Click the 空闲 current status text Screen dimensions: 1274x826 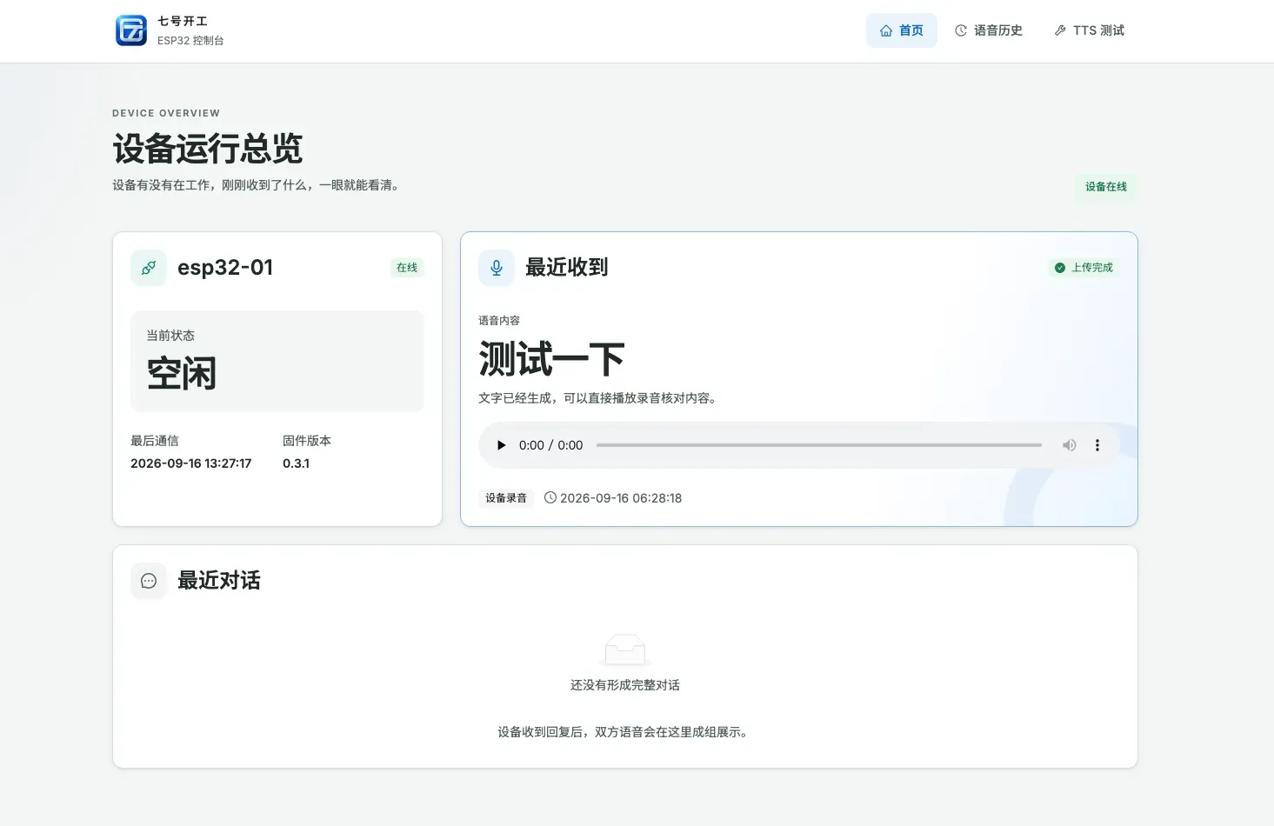[x=182, y=374]
